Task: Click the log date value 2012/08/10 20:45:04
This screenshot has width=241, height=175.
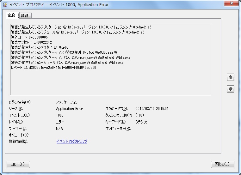Action: point(152,109)
